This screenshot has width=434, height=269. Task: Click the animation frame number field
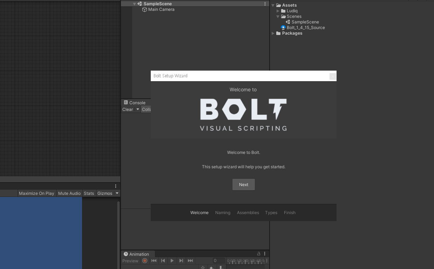pyautogui.click(x=219, y=261)
